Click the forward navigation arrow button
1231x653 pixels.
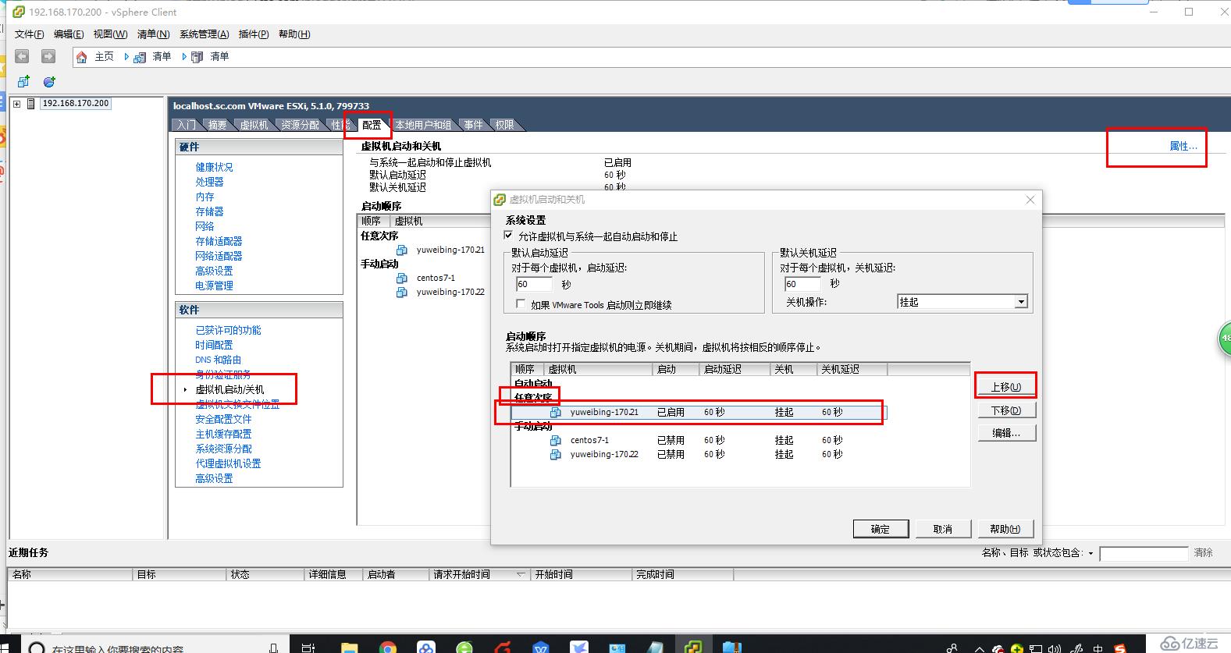48,56
